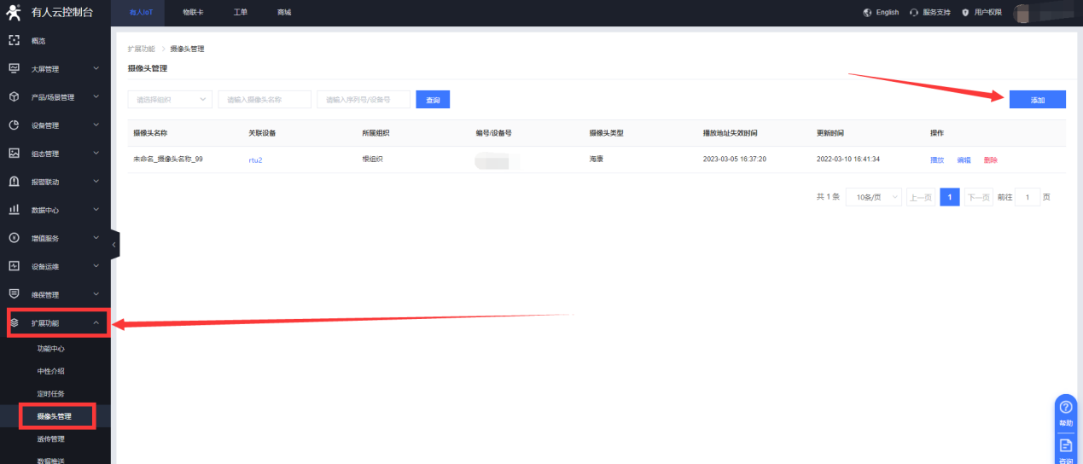Click the 查询 search button
Screen dimensions: 1083x464
[x=433, y=100]
